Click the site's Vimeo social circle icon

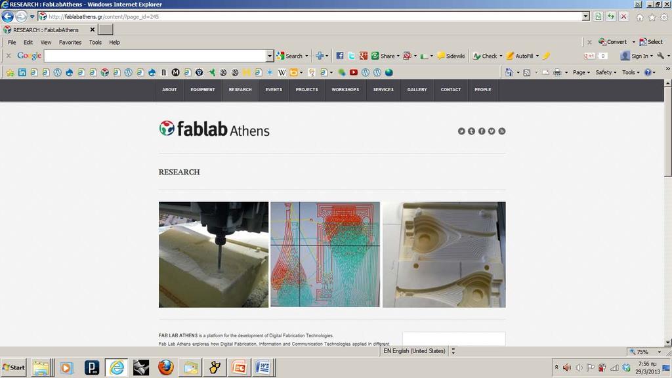click(492, 131)
